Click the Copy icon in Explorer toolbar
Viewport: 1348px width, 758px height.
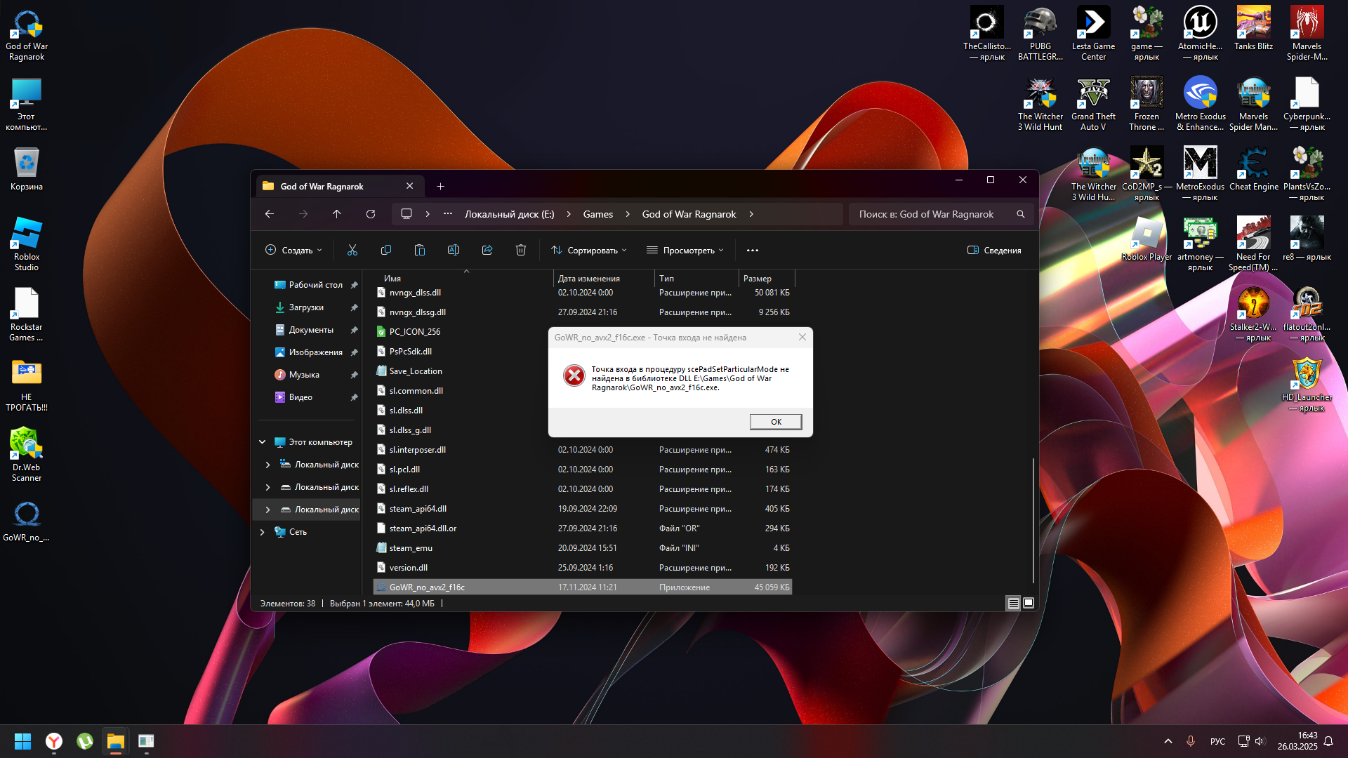click(386, 250)
